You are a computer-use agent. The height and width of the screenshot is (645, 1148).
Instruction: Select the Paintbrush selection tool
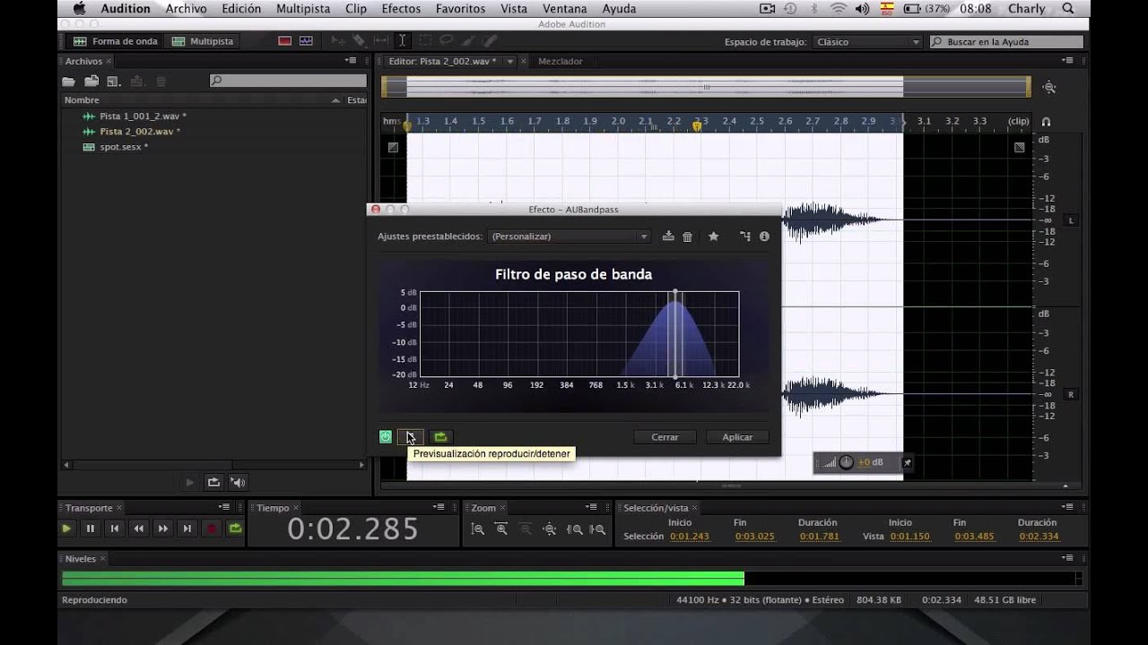[467, 41]
